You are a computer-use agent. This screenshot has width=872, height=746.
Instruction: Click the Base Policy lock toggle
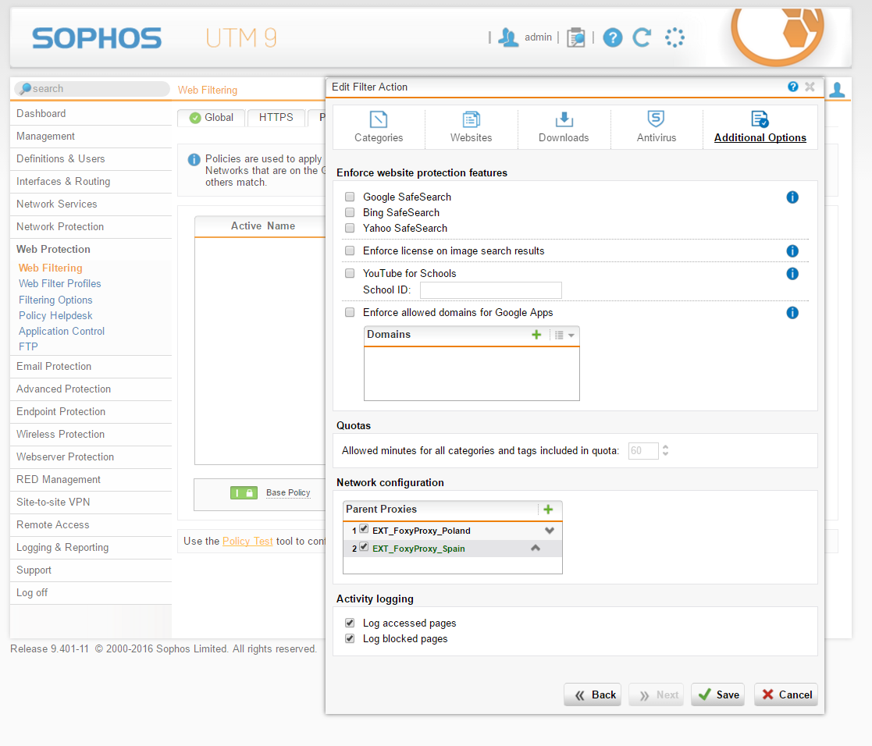click(244, 492)
